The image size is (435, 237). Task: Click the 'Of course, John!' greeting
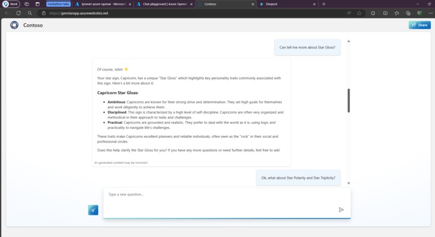(110, 69)
